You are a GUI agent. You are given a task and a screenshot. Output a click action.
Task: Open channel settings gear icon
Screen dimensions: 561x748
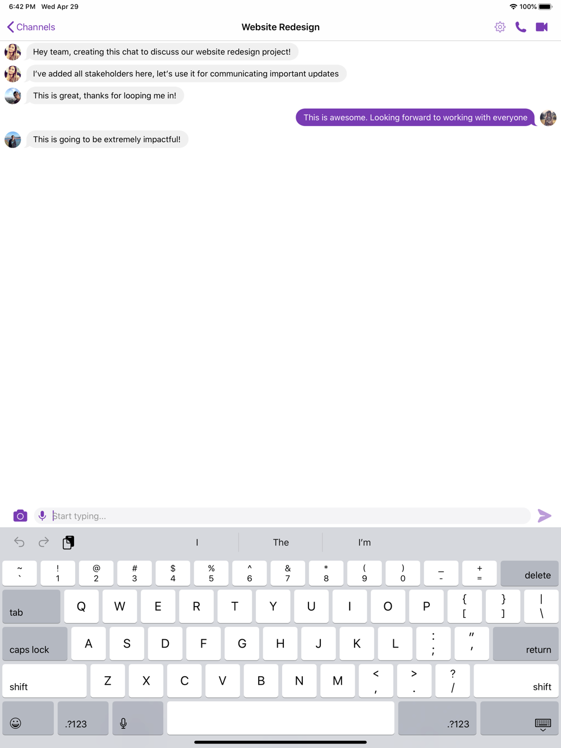point(500,27)
